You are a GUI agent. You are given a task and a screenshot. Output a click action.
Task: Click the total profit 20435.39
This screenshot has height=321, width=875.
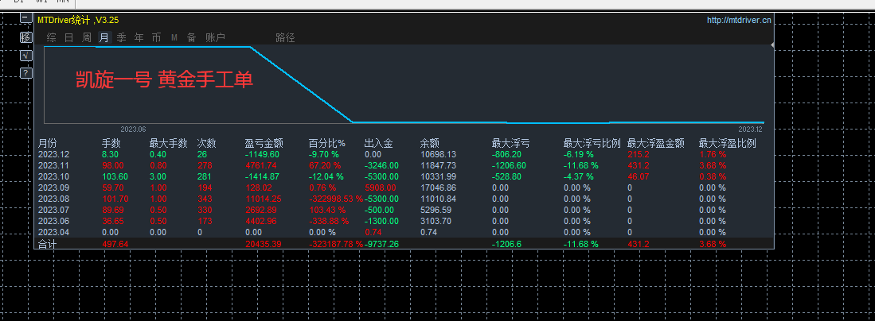pos(262,244)
